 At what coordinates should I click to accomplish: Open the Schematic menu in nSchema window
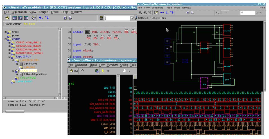pyautogui.click(x=157, y=8)
